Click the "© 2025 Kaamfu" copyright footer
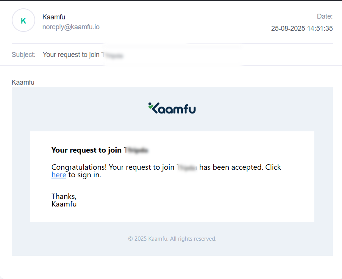 point(172,239)
